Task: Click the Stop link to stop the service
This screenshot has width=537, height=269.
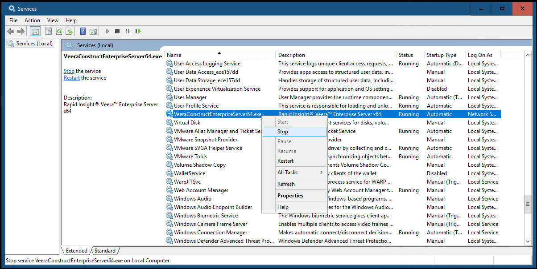Action: 69,71
